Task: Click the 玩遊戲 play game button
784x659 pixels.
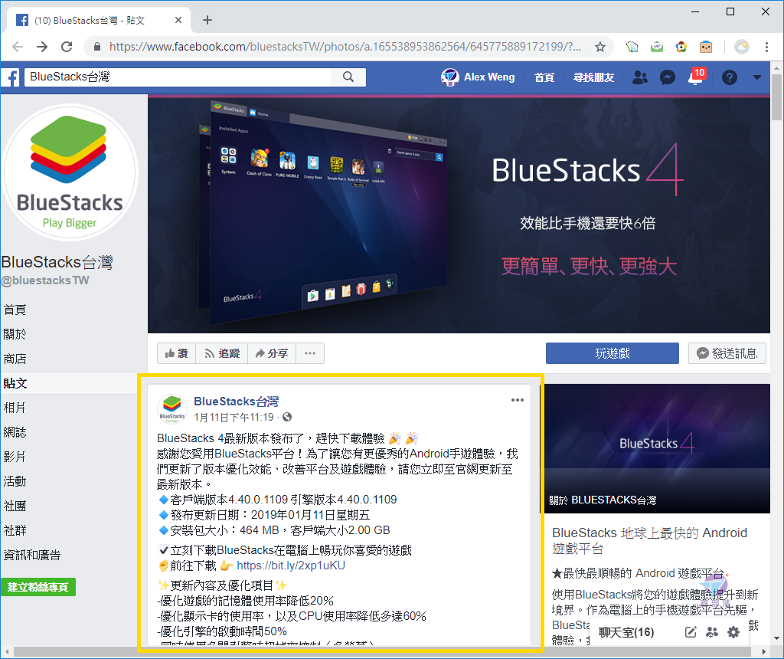Action: (x=612, y=353)
